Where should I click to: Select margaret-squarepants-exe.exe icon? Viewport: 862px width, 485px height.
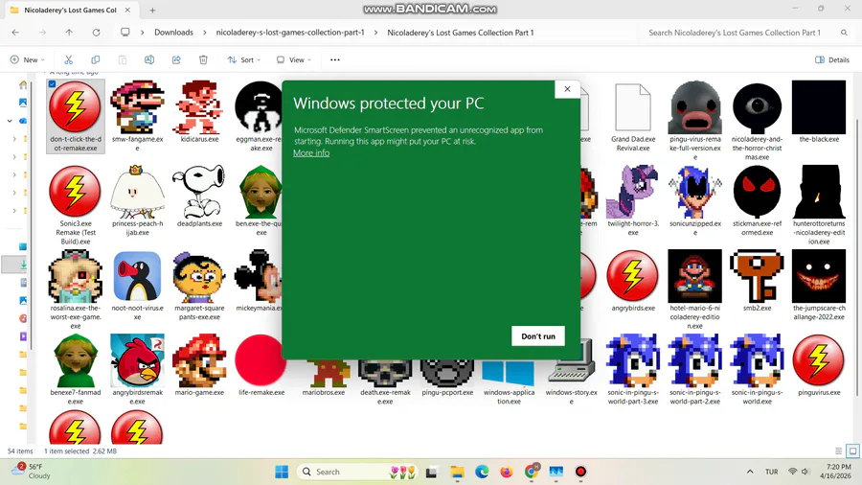point(199,276)
